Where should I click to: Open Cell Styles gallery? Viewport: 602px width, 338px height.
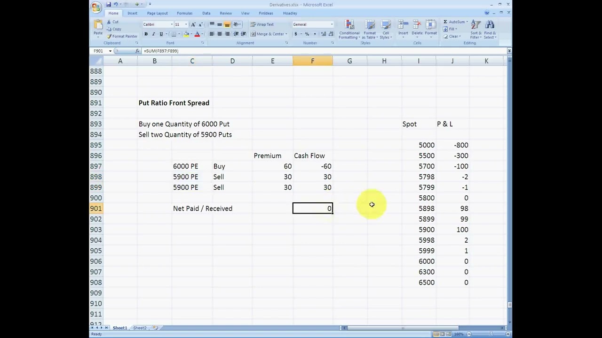pos(386,29)
